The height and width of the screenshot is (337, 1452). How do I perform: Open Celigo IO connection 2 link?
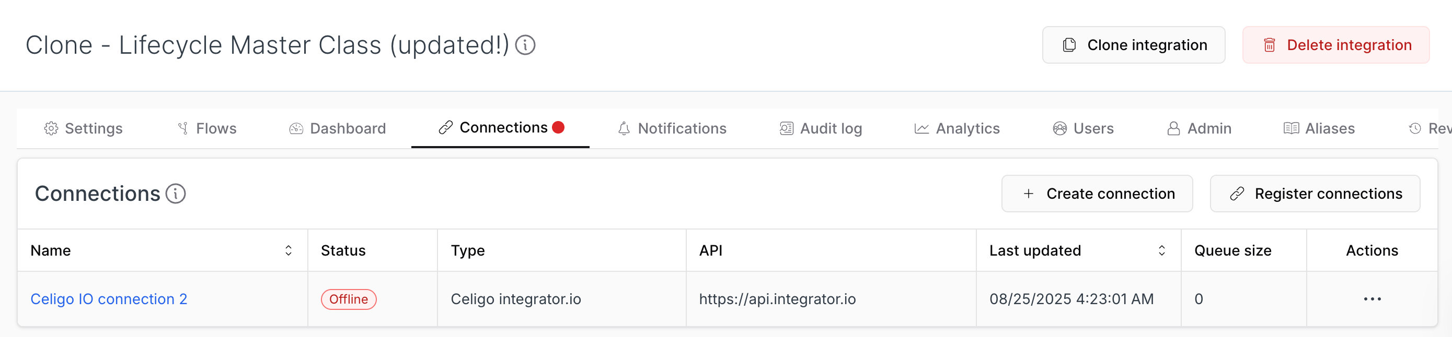pyautogui.click(x=109, y=299)
